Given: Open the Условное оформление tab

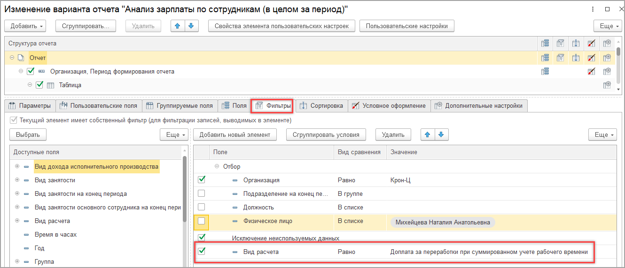Looking at the screenshot, I should tap(389, 105).
